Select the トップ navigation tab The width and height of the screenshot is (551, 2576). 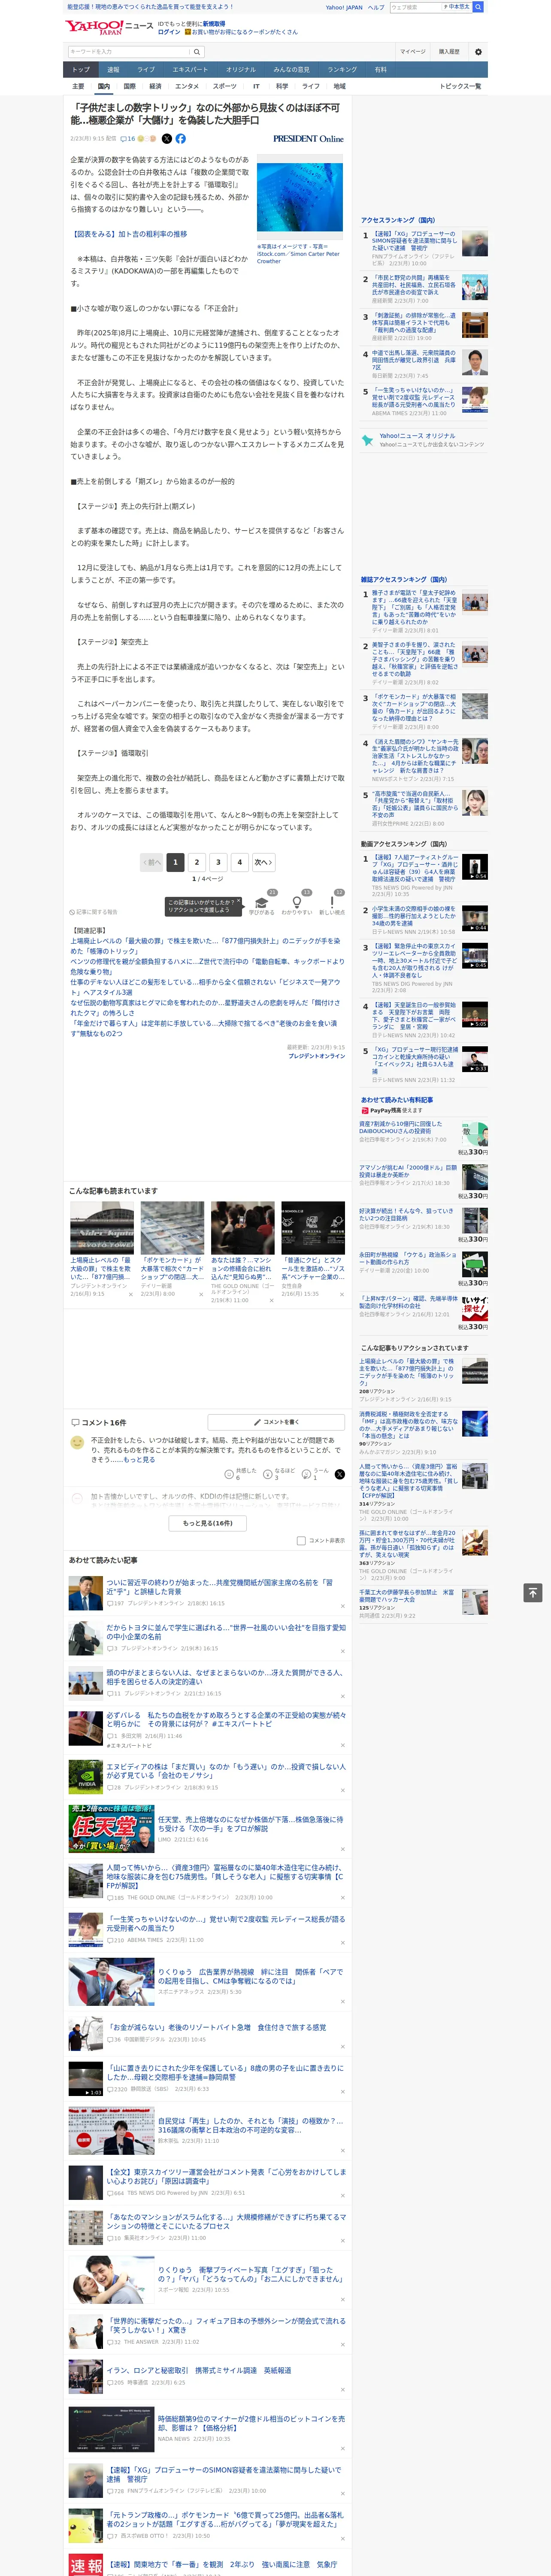tap(81, 70)
